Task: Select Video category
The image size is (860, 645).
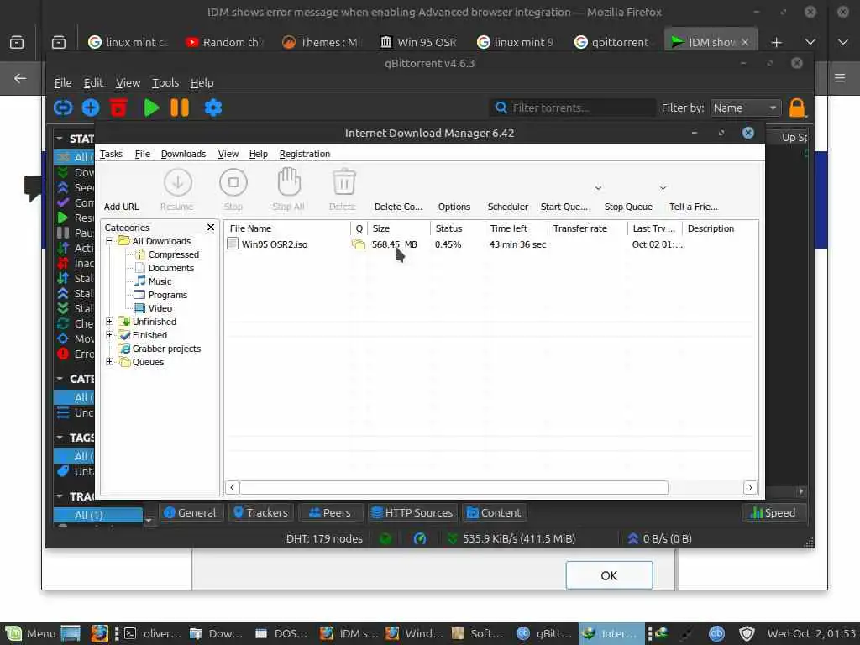Action: [160, 308]
